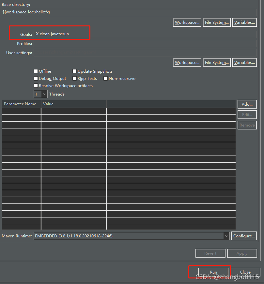This screenshot has height=284, width=264.
Task: Toggle the Non-recursive option
Action: coord(105,78)
